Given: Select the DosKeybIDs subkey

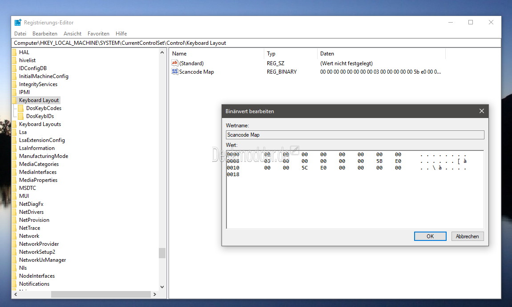Looking at the screenshot, I should (x=40, y=116).
